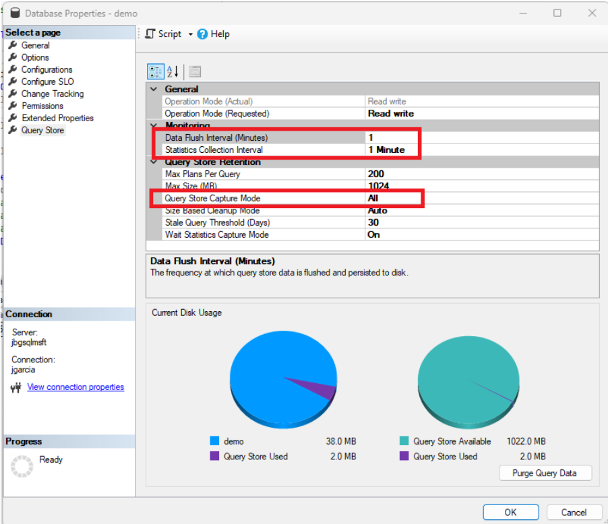Select the Data Flush Interval (Minutes) label
This screenshot has height=524, width=608.
(216, 137)
